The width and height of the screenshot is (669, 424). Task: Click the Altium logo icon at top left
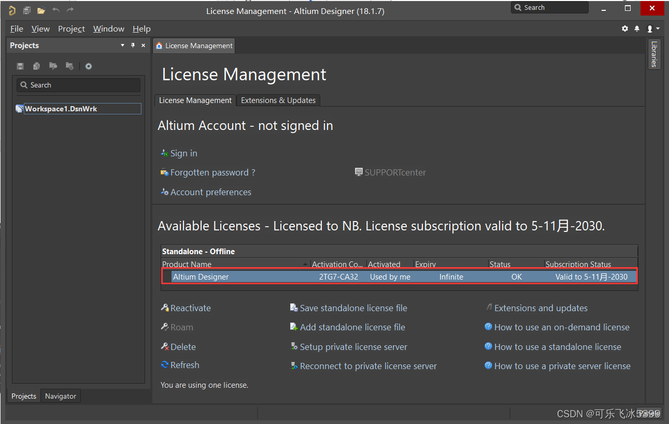[12, 10]
